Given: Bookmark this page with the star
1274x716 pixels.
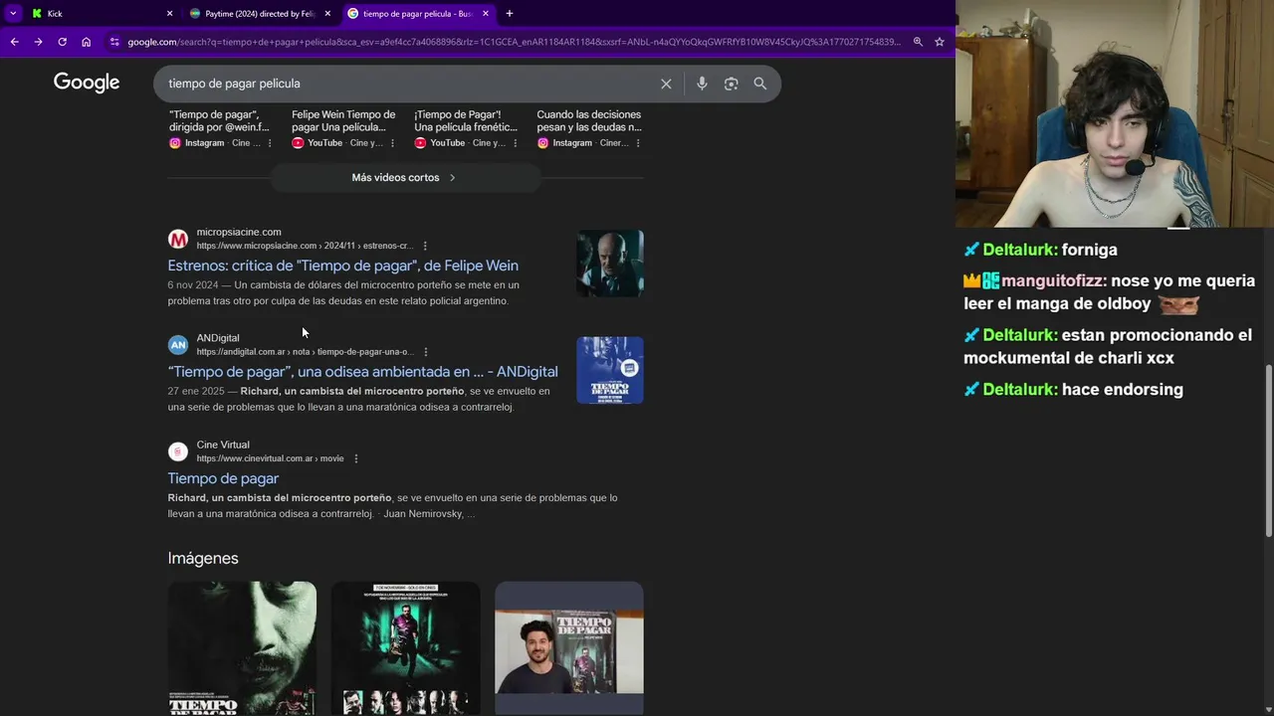Looking at the screenshot, I should (x=939, y=42).
